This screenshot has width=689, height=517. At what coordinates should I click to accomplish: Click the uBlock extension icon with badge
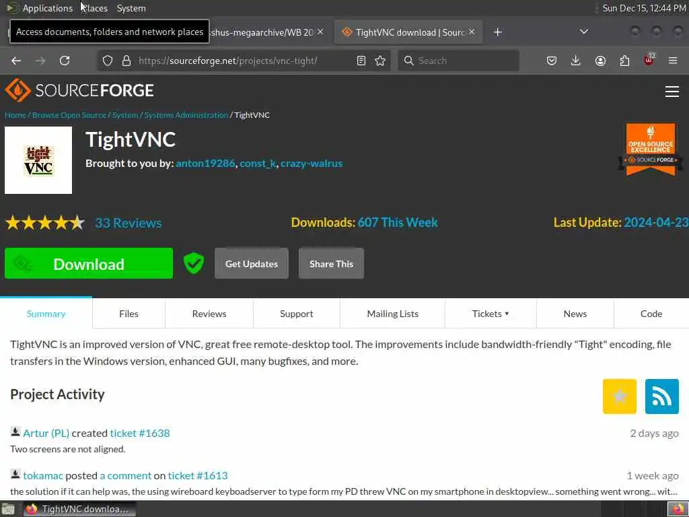tap(649, 60)
